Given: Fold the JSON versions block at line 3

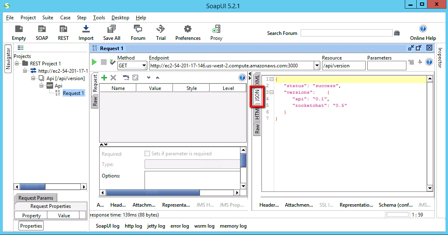Looking at the screenshot, I should (x=272, y=92).
